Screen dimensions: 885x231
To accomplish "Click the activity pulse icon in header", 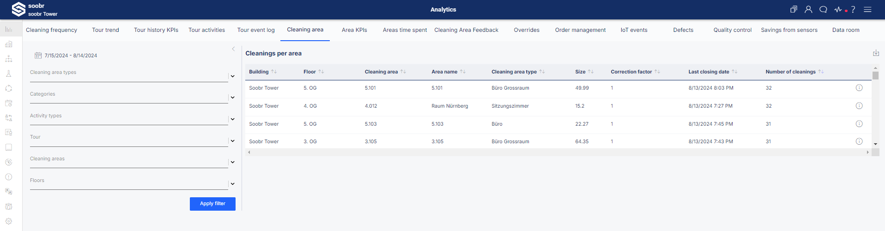I will 838,9.
